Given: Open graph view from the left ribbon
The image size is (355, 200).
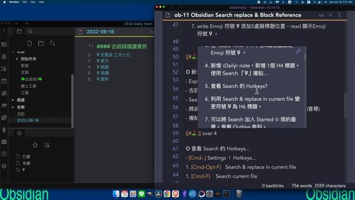Looking at the screenshot, I should (4, 69).
